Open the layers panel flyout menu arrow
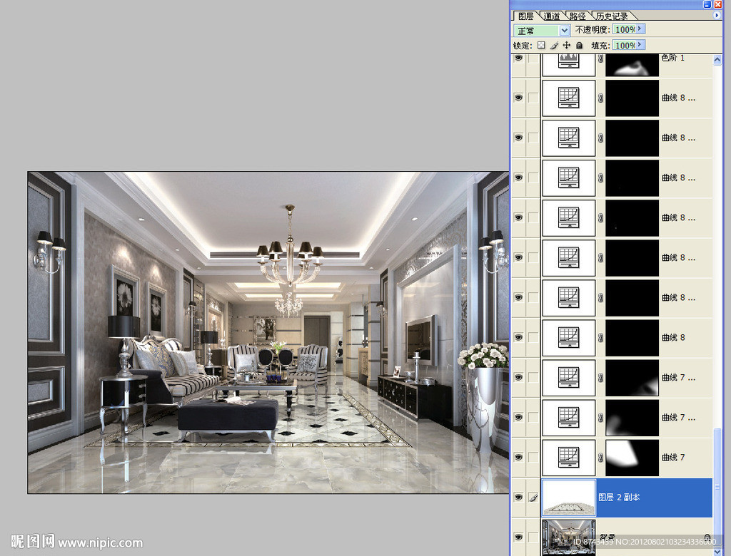The width and height of the screenshot is (731, 556). coord(717,16)
